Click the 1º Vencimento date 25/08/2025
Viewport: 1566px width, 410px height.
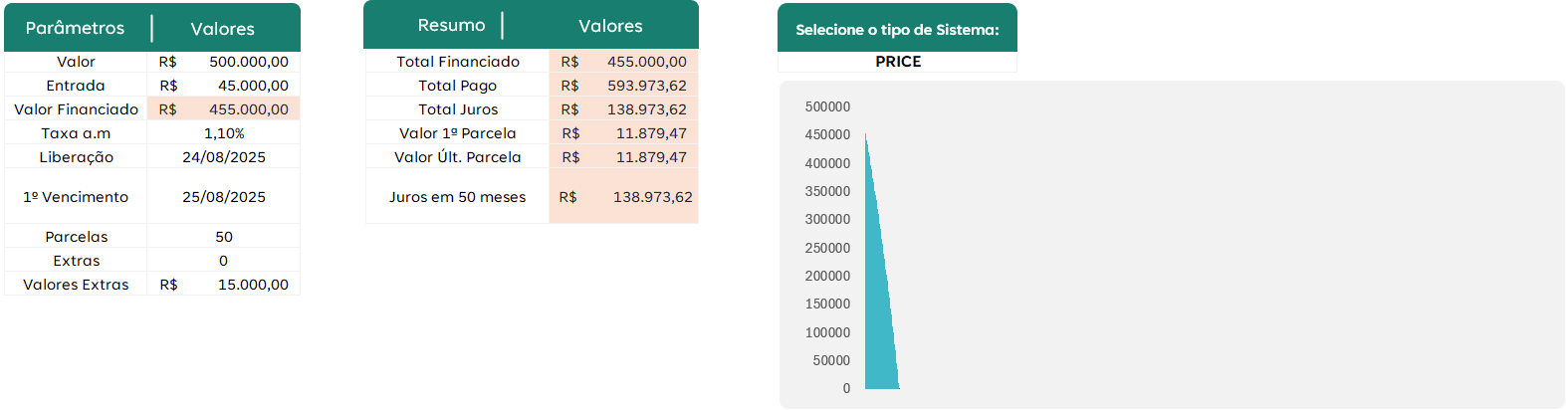[224, 197]
